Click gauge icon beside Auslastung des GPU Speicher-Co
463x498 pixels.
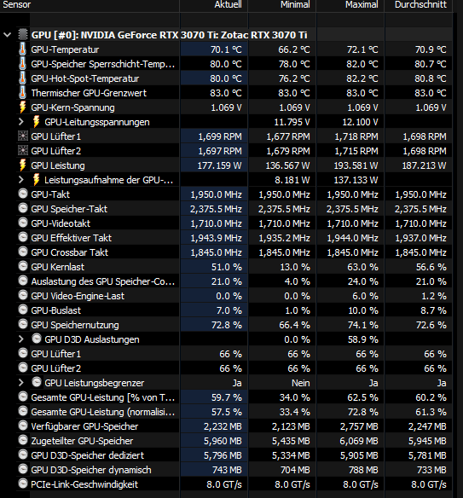pyautogui.click(x=23, y=281)
